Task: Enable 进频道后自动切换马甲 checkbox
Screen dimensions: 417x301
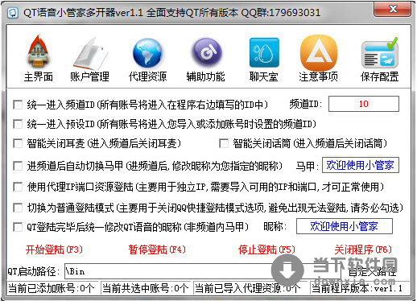Action: coord(18,166)
